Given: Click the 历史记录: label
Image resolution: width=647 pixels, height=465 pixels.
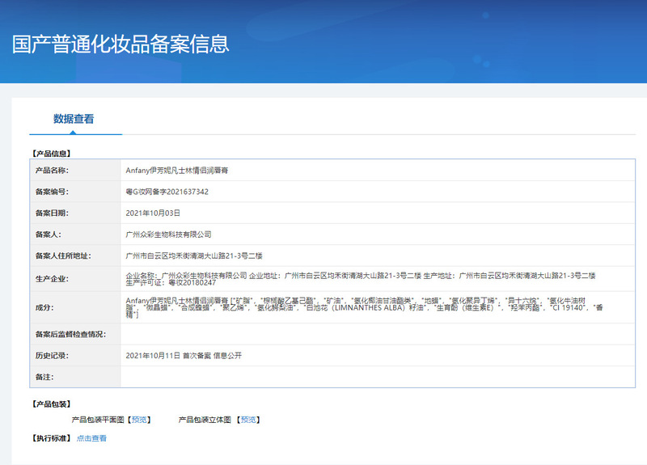Looking at the screenshot, I should [x=52, y=356].
